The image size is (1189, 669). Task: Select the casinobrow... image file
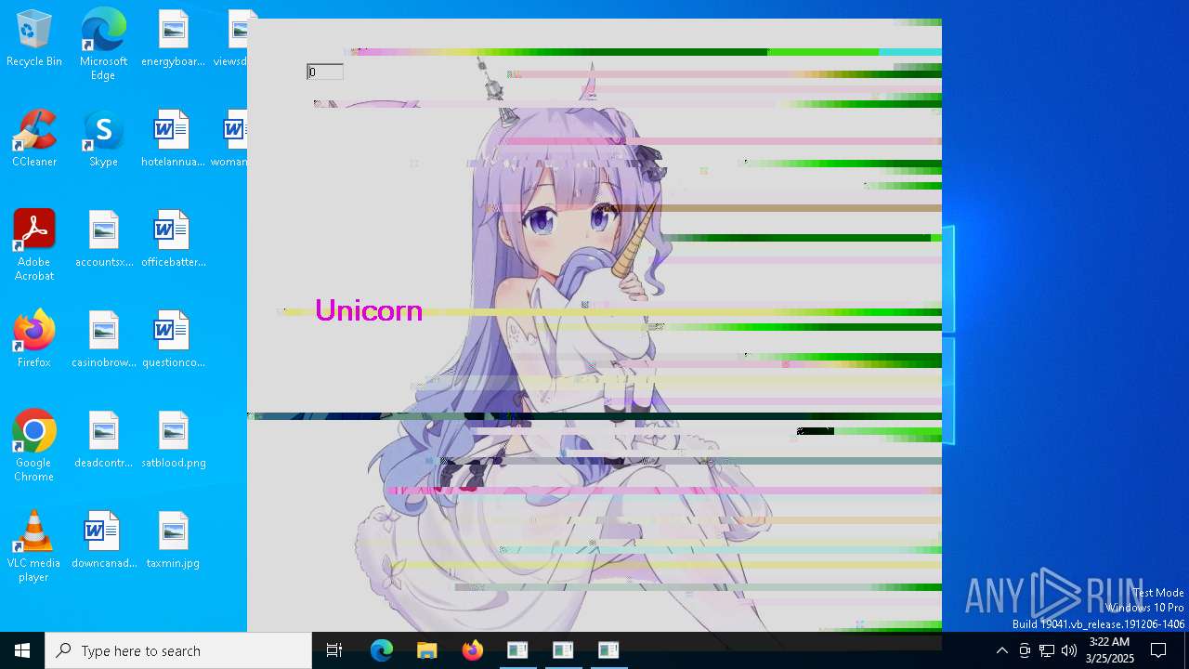[x=103, y=340]
